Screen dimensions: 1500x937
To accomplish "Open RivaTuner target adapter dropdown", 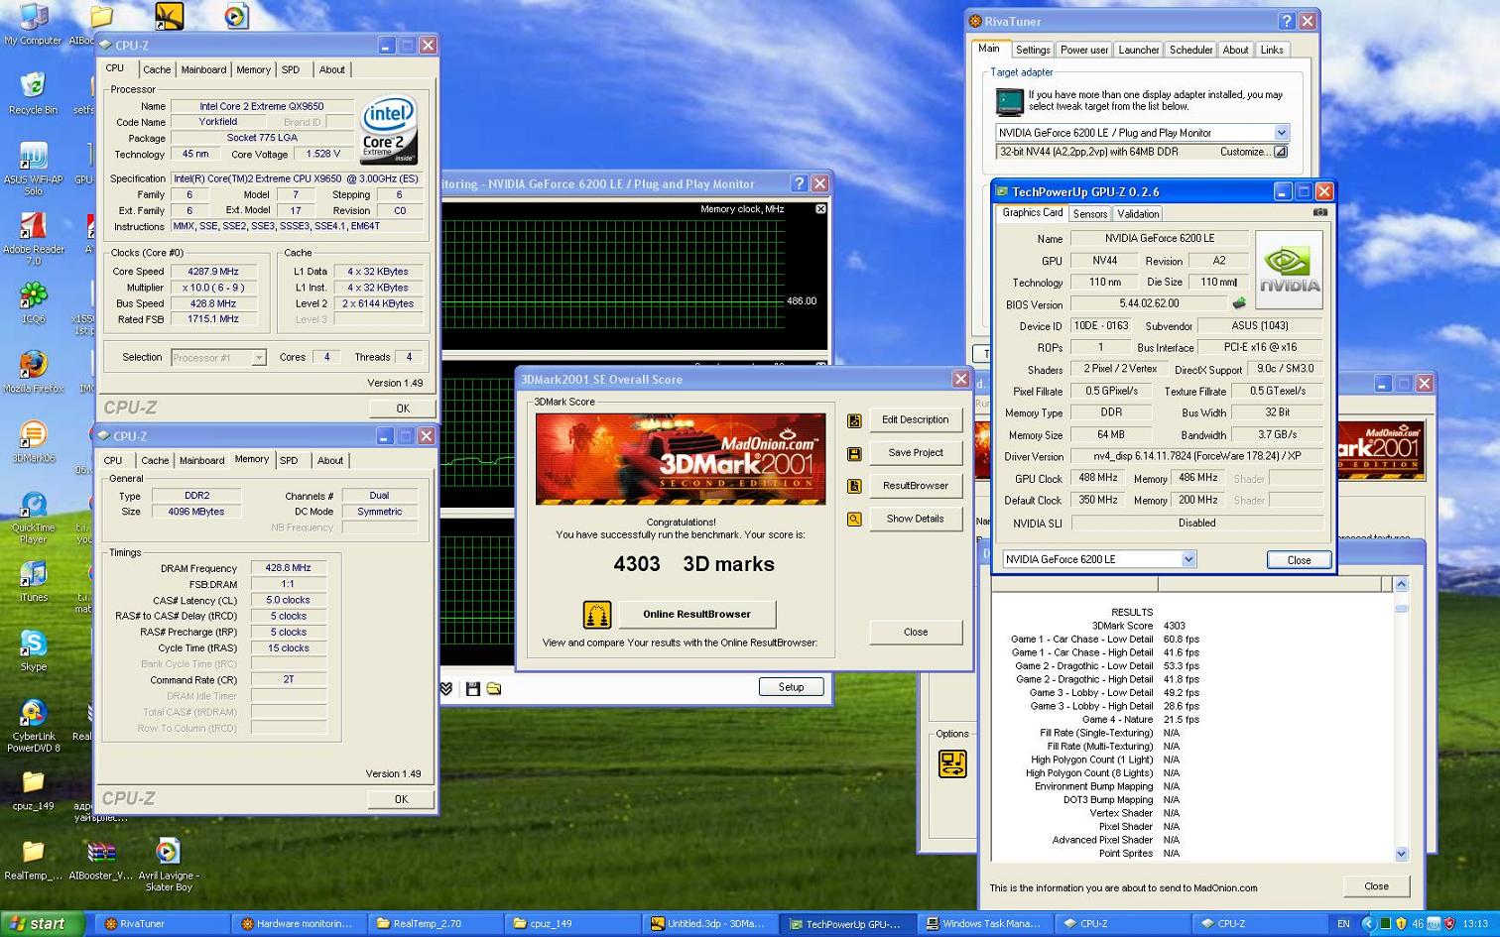I will click(1281, 133).
